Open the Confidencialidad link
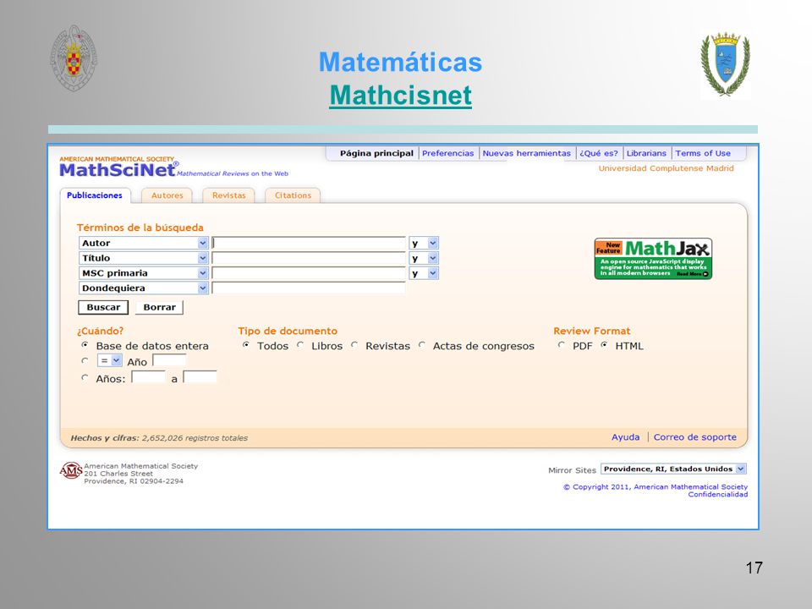Viewport: 812px width, 609px height. tap(717, 495)
